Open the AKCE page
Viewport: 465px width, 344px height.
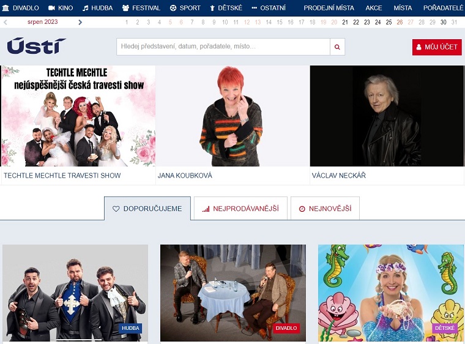(x=374, y=8)
